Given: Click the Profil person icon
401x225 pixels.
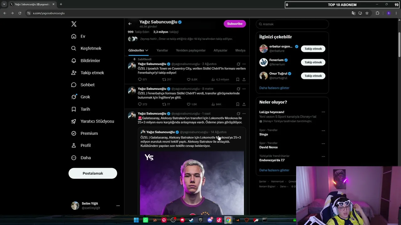Looking at the screenshot, I should point(74,145).
